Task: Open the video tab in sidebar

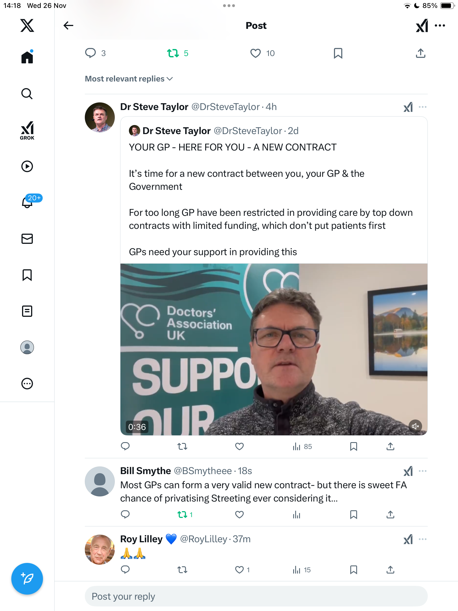Action: point(27,166)
